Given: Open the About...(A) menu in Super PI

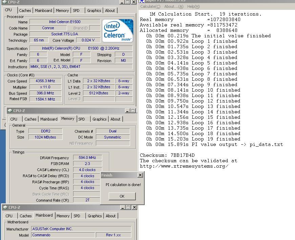Looking at the screenshot, I should (x=174, y=6).
